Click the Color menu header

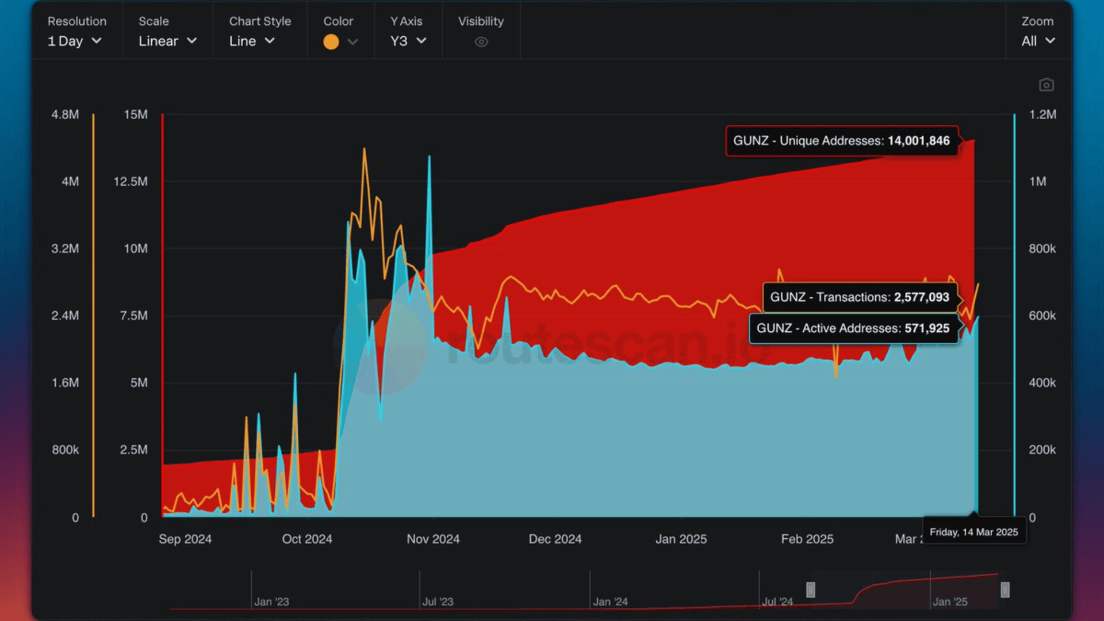338,21
